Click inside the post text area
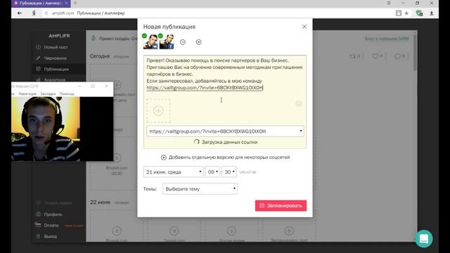Viewport: 450px width, 253px height. [225, 74]
